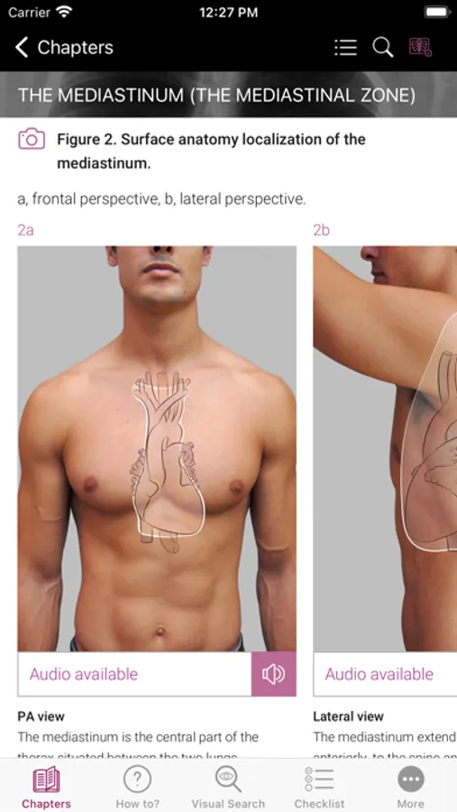457x812 pixels.
Task: Open the table of contents list icon
Action: coord(345,48)
